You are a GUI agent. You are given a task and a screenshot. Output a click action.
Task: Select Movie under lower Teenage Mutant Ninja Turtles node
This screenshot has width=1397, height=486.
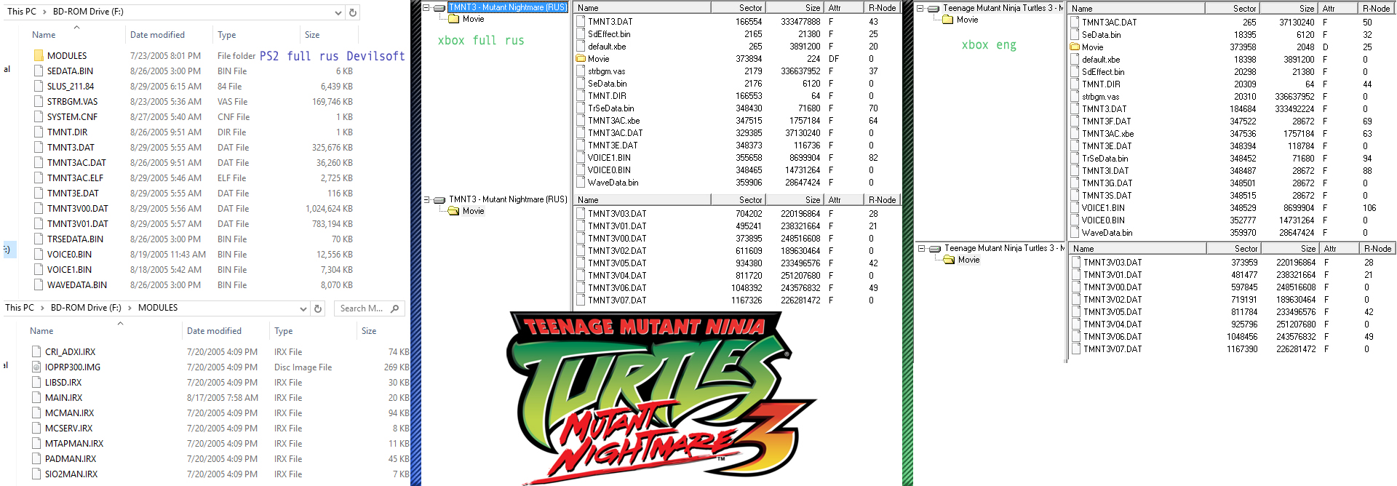(969, 260)
